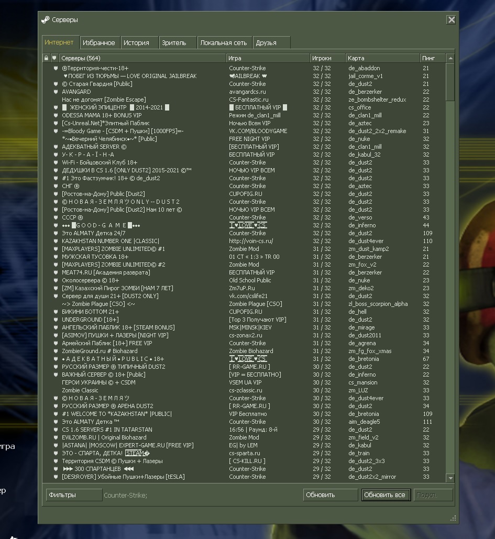Screen dimensions: 495x539
Task: Click VAC shield icon of Wi-Fi Бойцовский Клуб server
Action: pos(56,162)
